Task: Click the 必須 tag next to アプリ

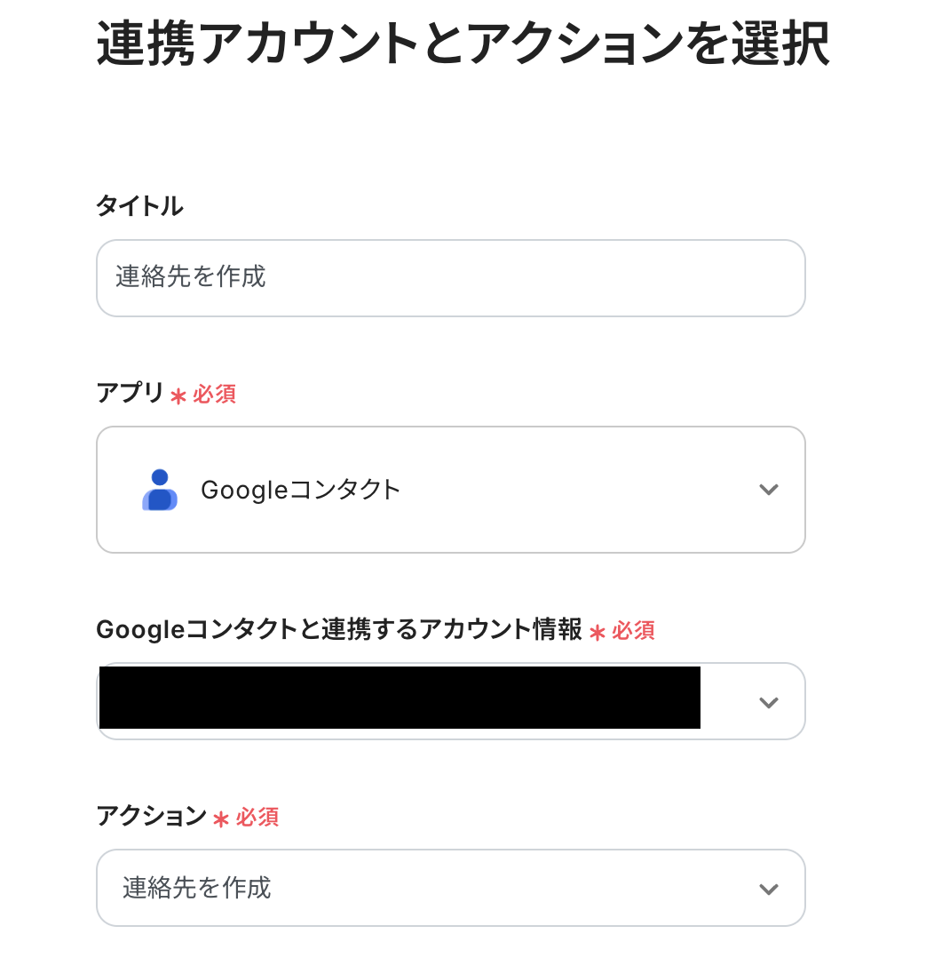Action: (x=215, y=395)
